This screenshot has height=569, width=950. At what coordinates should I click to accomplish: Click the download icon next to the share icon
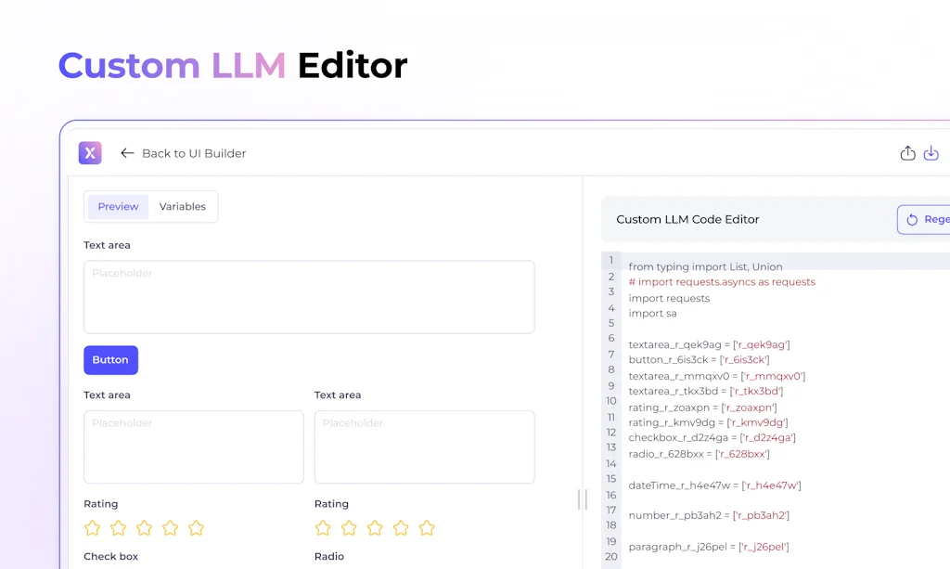[x=931, y=152]
